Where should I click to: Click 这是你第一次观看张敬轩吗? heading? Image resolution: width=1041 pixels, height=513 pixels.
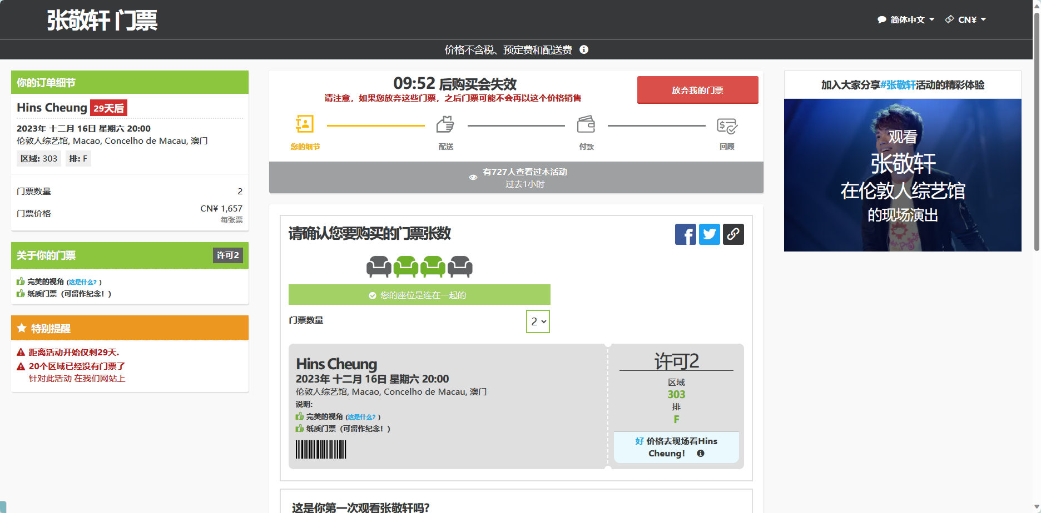point(361,507)
